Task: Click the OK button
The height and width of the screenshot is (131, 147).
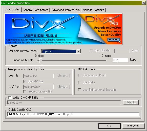Action: [x=109, y=126]
